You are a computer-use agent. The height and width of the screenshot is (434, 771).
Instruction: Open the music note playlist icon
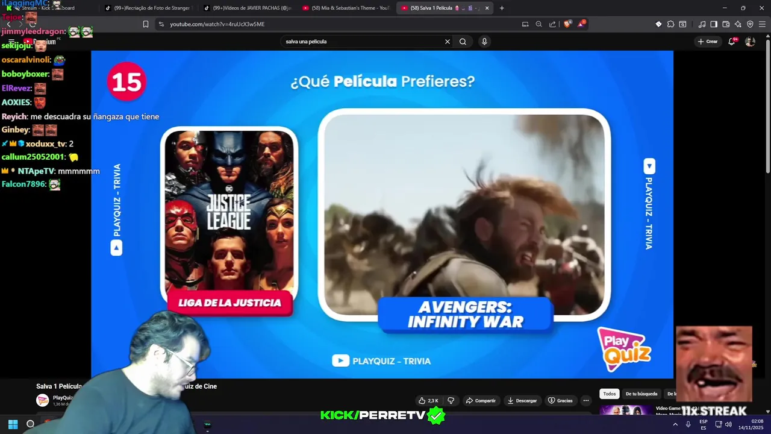pos(702,24)
